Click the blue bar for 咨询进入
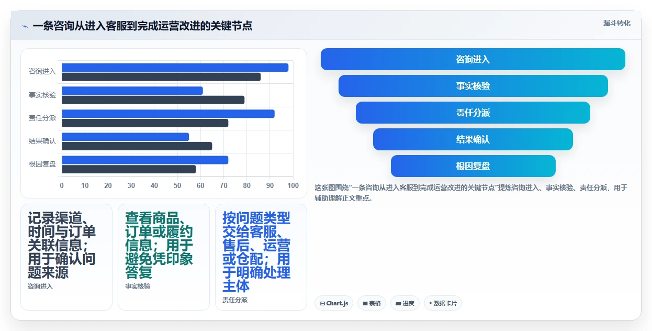This screenshot has width=652, height=331. pos(175,68)
